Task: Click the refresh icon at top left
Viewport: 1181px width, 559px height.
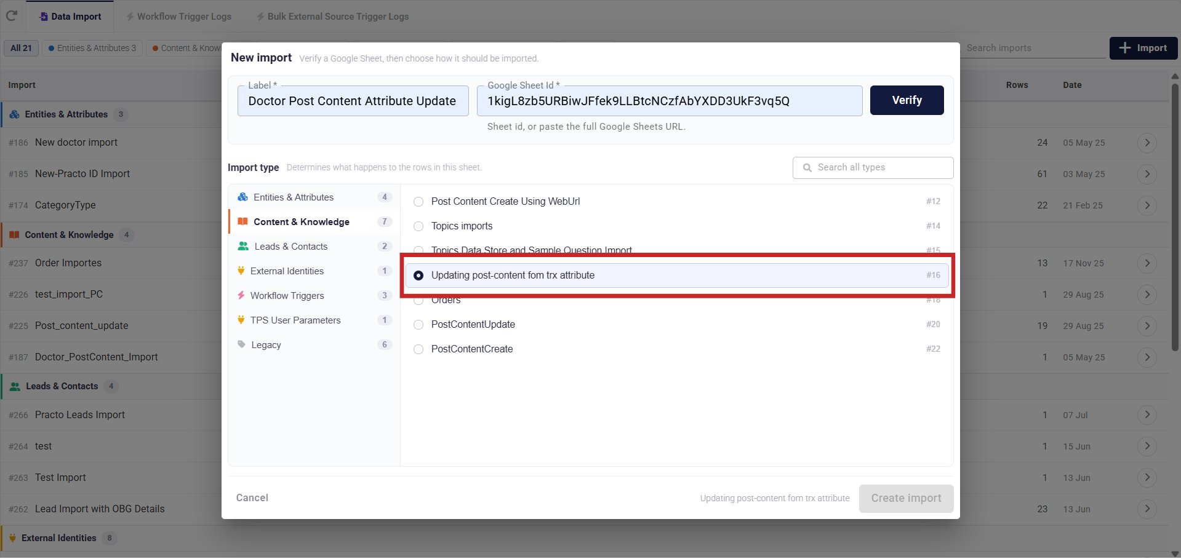Action: click(x=11, y=16)
